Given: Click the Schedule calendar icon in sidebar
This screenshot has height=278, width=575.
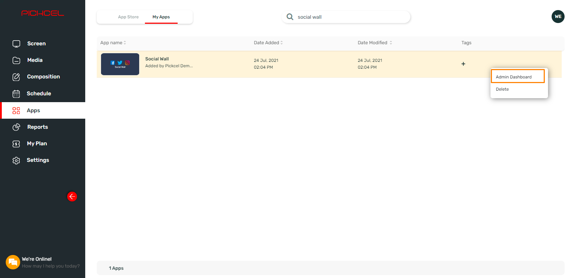Looking at the screenshot, I should click(x=16, y=94).
